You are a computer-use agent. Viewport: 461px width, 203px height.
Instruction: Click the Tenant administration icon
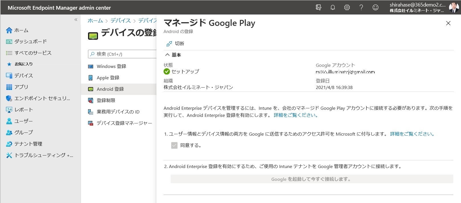pyautogui.click(x=9, y=144)
